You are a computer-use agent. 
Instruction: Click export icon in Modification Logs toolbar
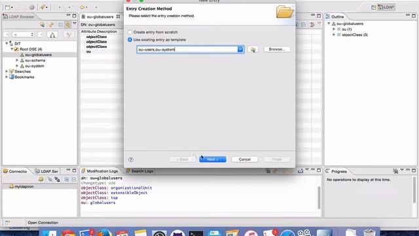click(x=301, y=170)
